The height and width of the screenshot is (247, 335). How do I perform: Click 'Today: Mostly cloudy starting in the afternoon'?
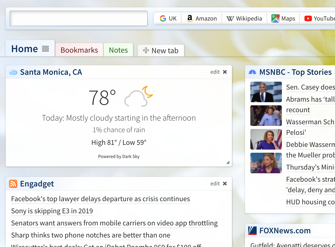tap(119, 118)
